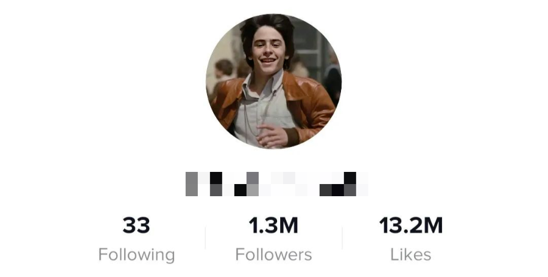Open the circular profile picture
This screenshot has height=277, width=548.
pyautogui.click(x=273, y=81)
